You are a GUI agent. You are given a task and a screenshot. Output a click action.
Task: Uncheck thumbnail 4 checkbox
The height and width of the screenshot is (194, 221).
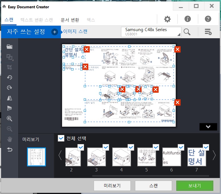pos(131,147)
